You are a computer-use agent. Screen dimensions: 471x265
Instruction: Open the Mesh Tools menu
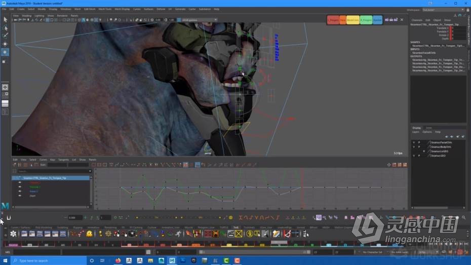pos(105,9)
